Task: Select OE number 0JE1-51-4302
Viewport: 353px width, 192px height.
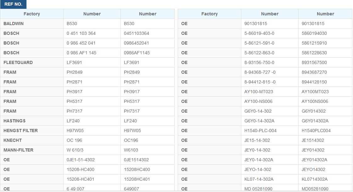Action: coord(81,160)
